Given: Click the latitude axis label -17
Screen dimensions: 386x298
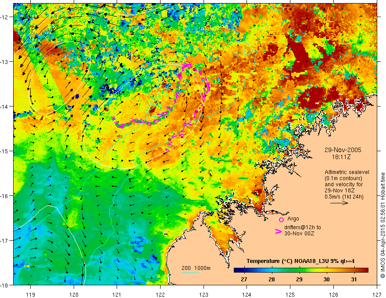Looking at the screenshot, I should click(x=4, y=241).
